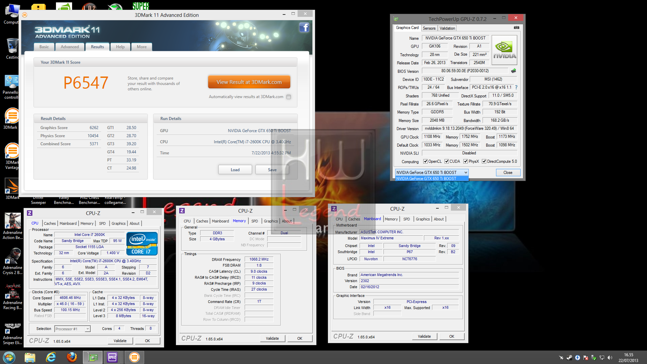
Task: Launch Firefox from the taskbar
Action: tap(72, 357)
